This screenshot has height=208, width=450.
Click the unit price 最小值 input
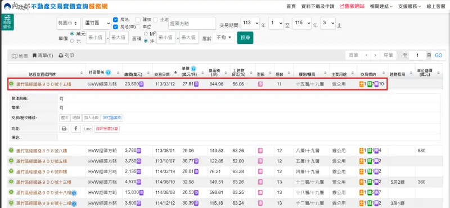[x=96, y=38]
